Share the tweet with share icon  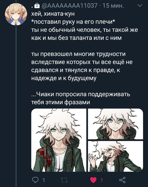(122, 180)
